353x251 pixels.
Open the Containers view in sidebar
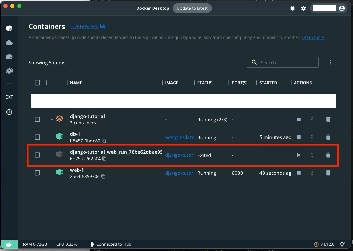click(9, 28)
